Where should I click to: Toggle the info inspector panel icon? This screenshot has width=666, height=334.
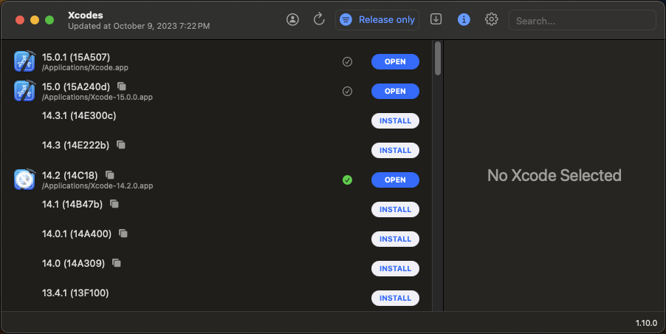coord(464,19)
